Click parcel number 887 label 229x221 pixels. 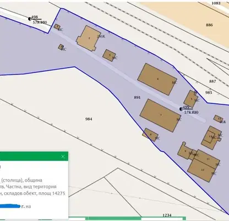pyautogui.click(x=212, y=81)
